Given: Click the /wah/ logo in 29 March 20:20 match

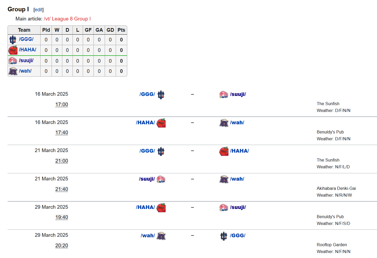Looking at the screenshot, I should [x=161, y=236].
